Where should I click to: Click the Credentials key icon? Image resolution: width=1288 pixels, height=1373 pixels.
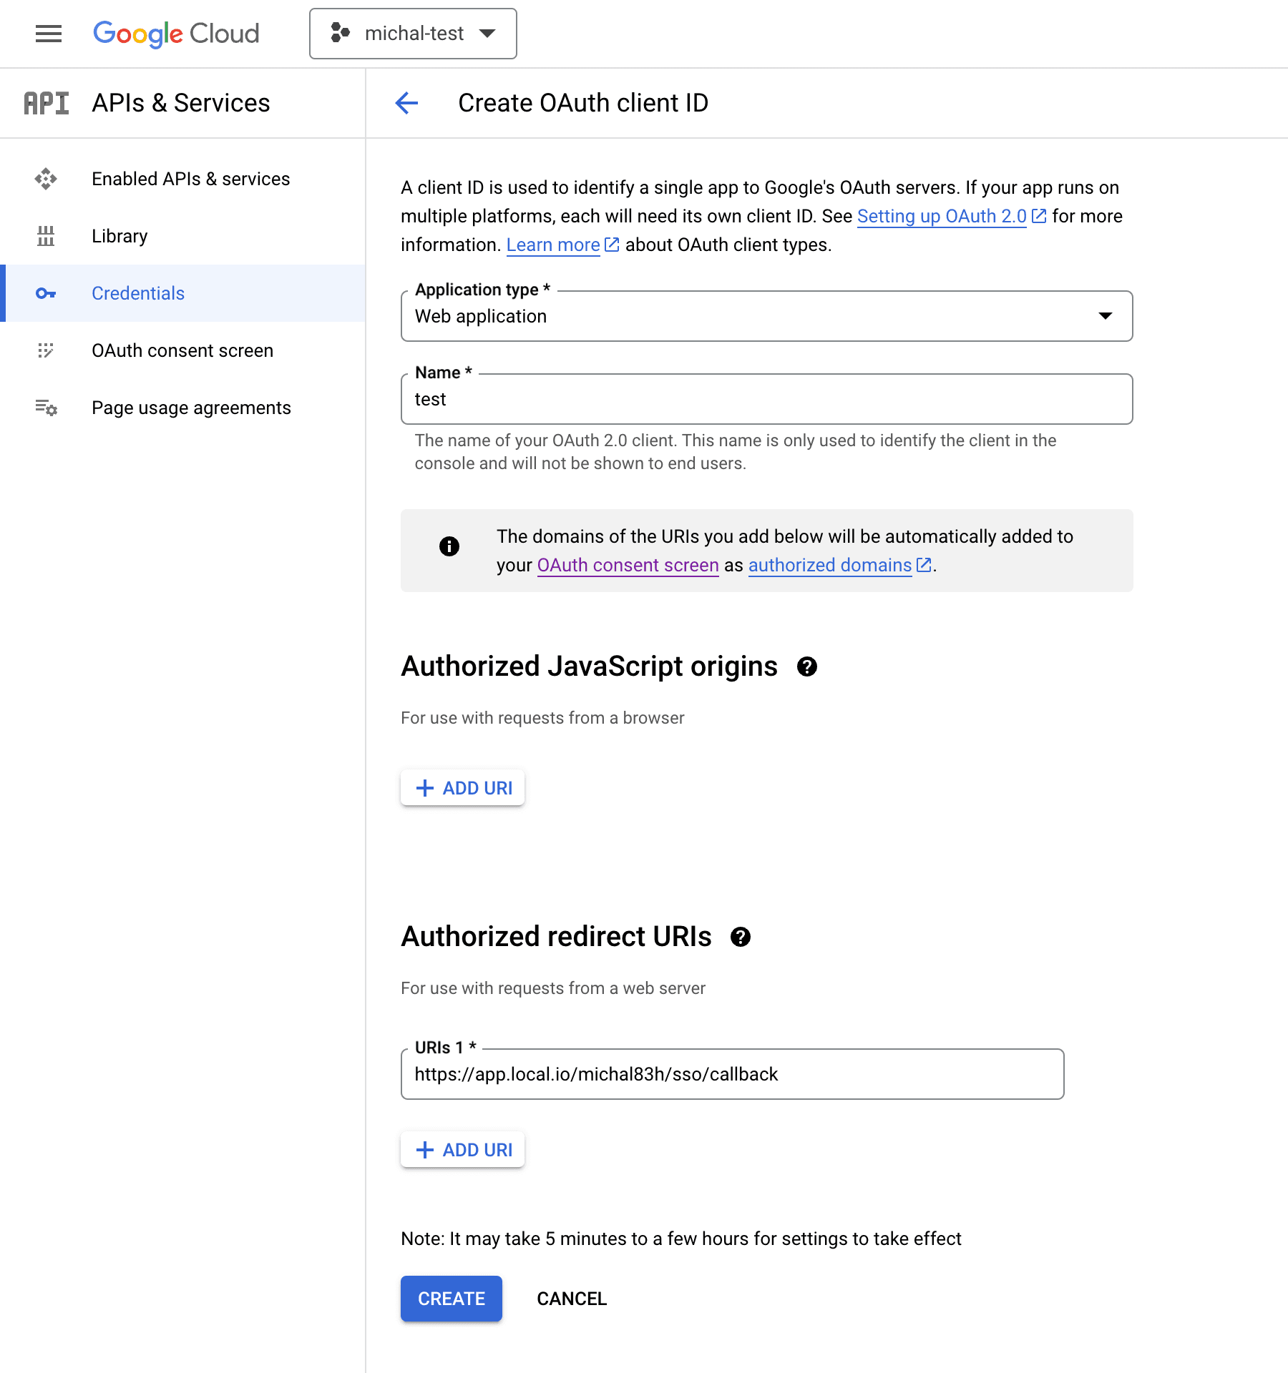click(x=46, y=293)
